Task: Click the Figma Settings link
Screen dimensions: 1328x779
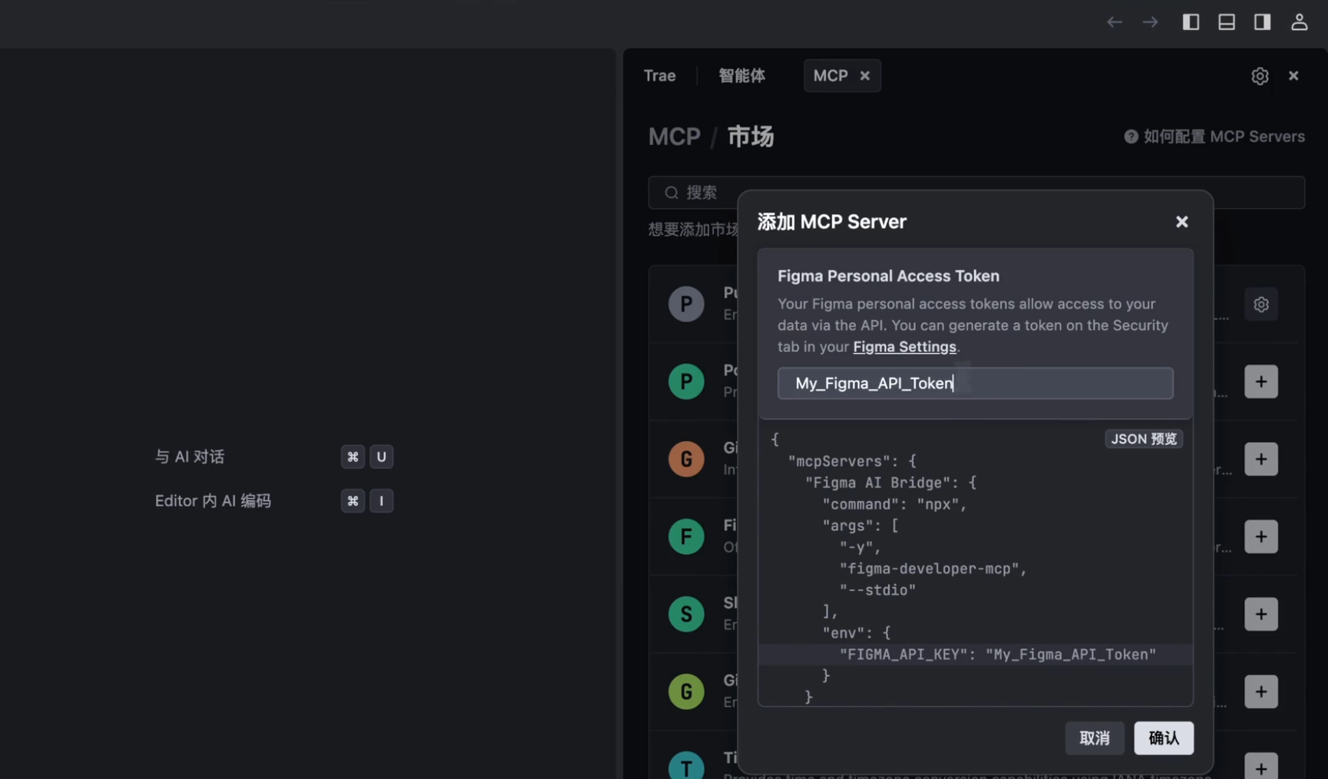Action: click(x=904, y=347)
